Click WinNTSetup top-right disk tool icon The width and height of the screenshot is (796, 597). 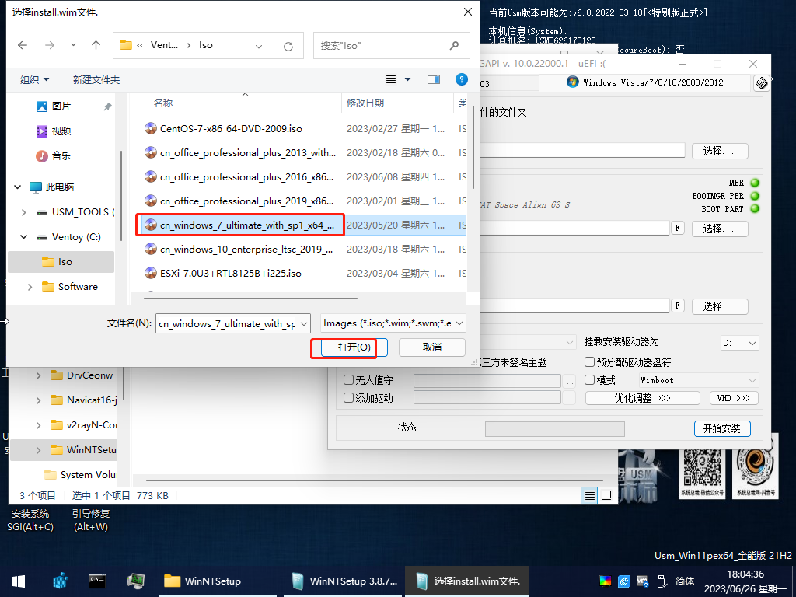[762, 82]
